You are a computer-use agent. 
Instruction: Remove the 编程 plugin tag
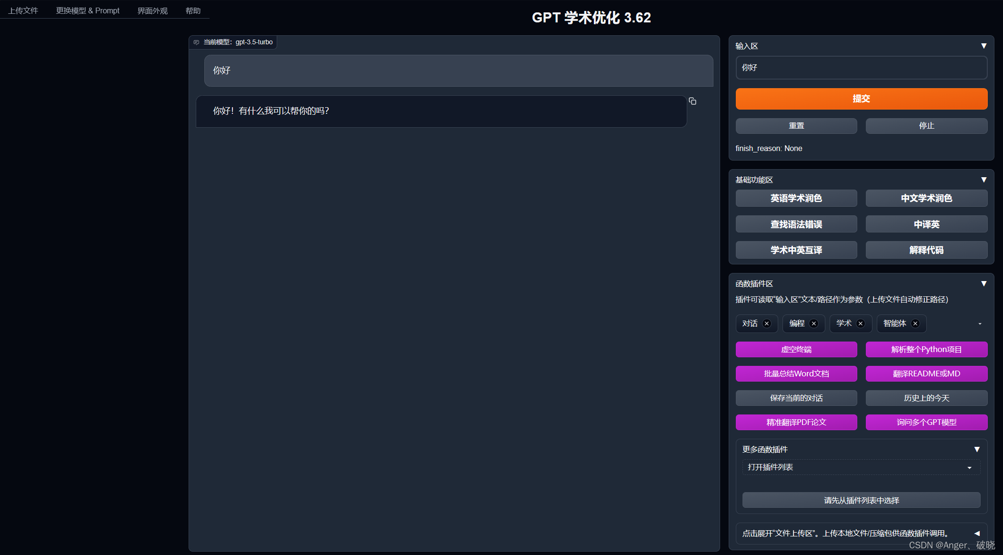[814, 323]
